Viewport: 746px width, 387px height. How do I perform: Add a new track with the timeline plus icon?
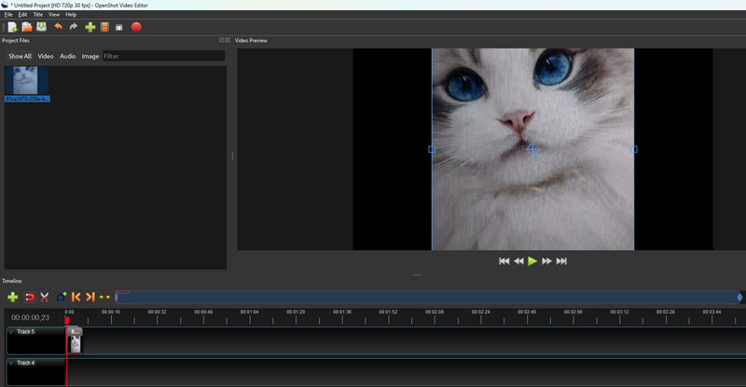[13, 297]
